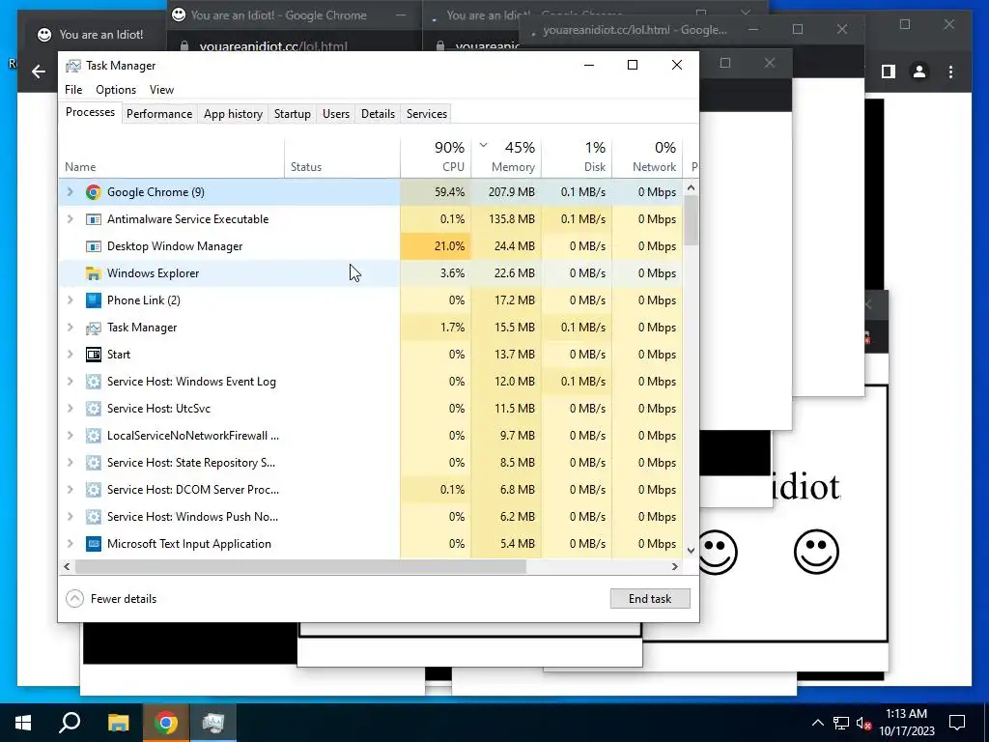Click the State Repository service gear icon
The height and width of the screenshot is (742, 989).
[94, 463]
